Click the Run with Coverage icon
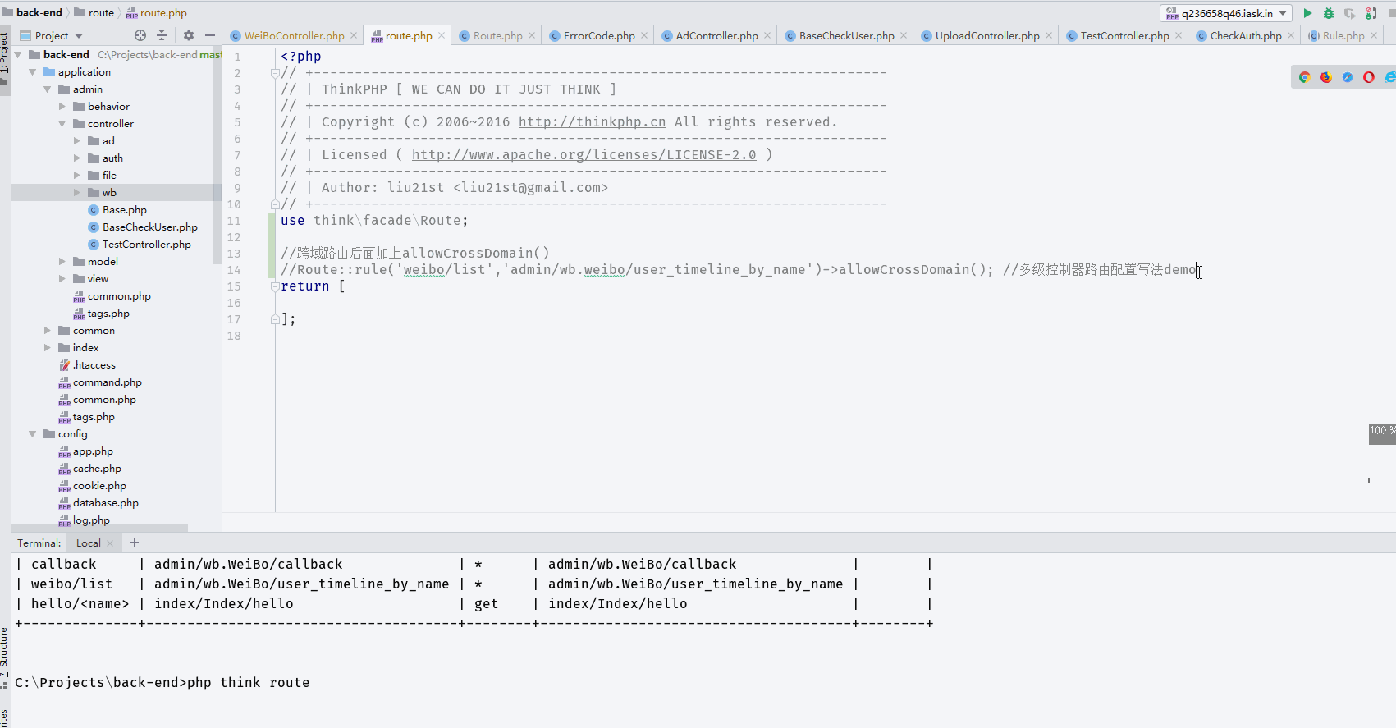This screenshot has width=1396, height=728. point(1350,13)
